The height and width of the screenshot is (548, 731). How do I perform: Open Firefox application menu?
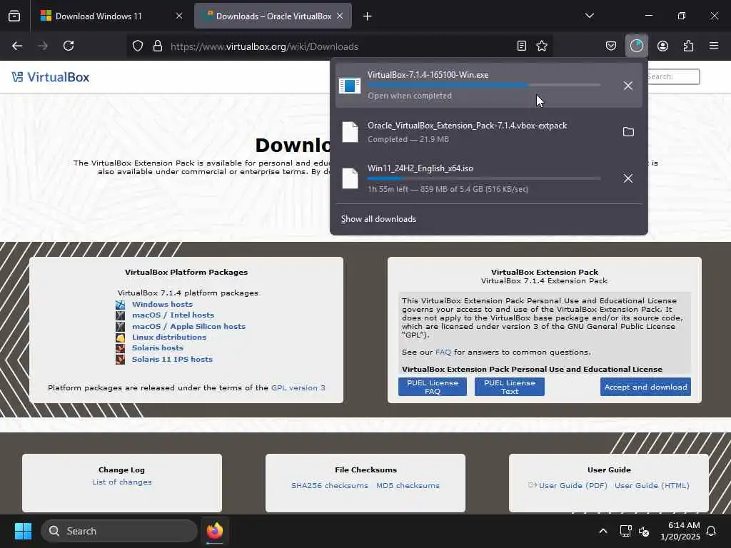click(714, 46)
